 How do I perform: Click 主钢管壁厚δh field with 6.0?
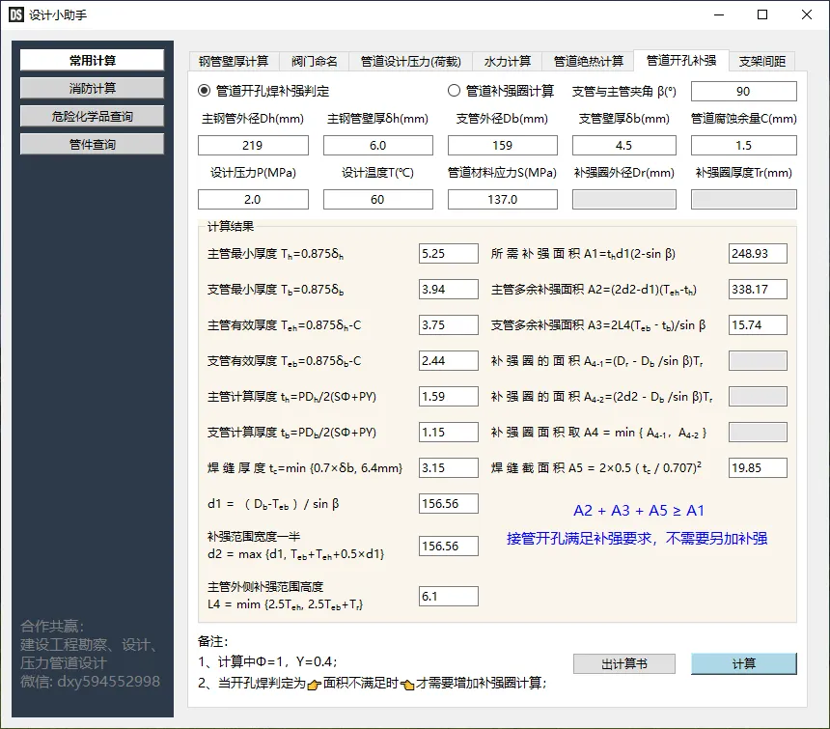click(x=378, y=145)
